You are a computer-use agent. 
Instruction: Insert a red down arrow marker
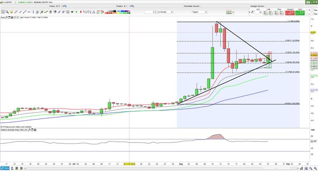[81, 12]
